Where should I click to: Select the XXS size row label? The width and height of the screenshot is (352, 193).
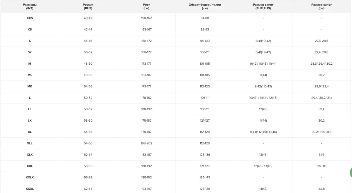tap(30, 18)
